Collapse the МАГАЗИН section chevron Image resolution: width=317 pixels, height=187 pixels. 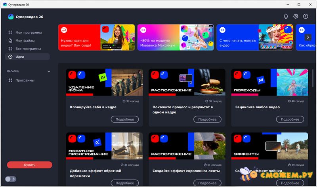(49, 71)
